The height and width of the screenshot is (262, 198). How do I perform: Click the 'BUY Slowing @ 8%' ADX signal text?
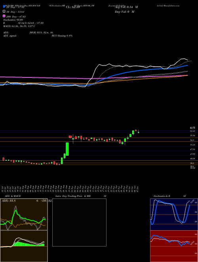coord(62,36)
